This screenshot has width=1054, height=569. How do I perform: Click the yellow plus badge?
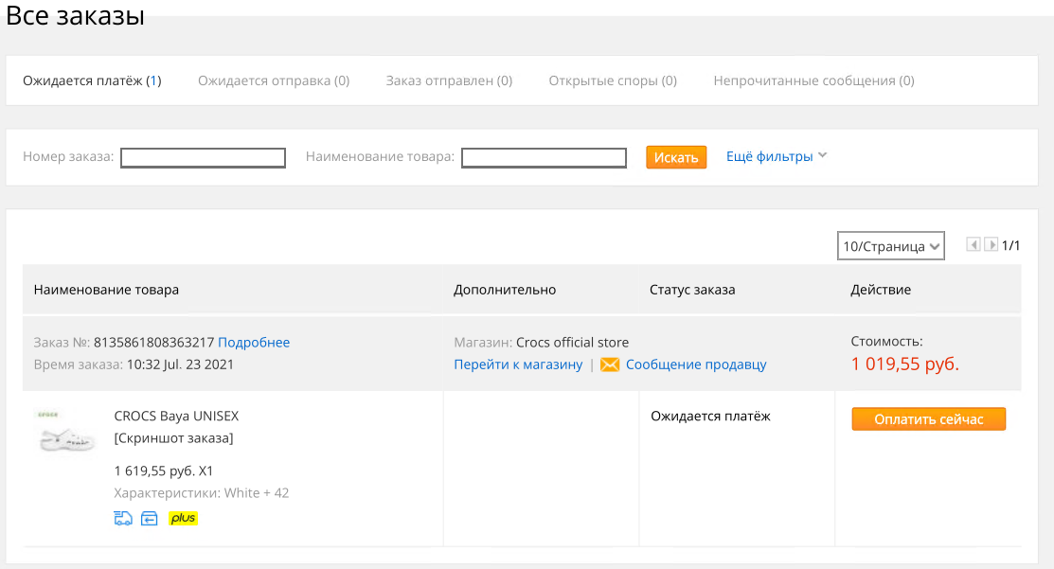(x=183, y=518)
